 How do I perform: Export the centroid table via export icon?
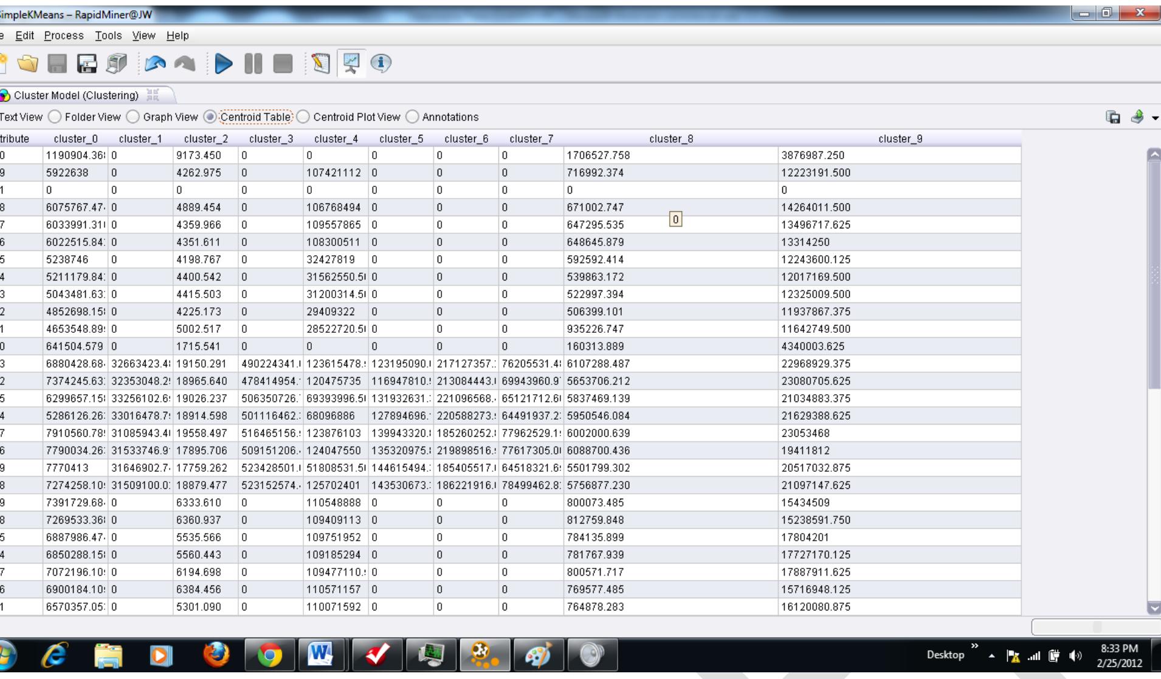[1138, 117]
